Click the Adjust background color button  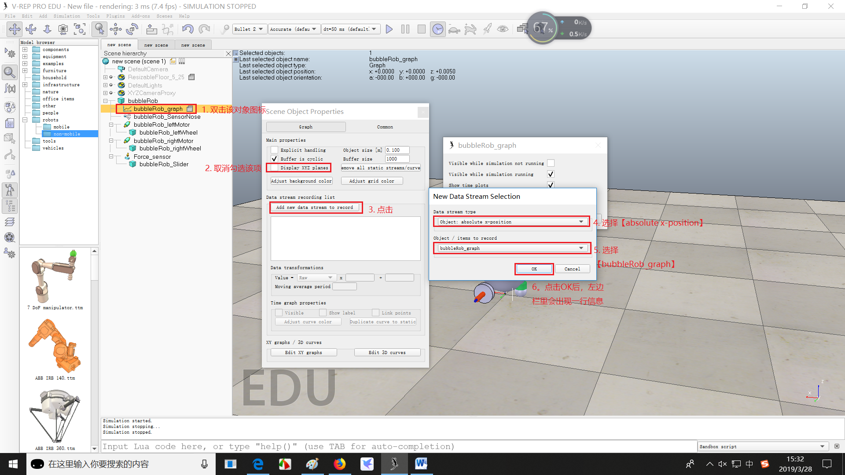pyautogui.click(x=301, y=181)
